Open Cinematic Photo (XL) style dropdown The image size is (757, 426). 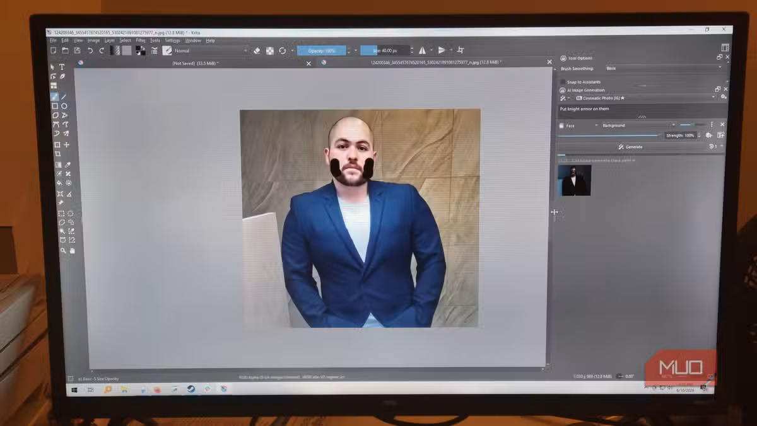point(645,98)
